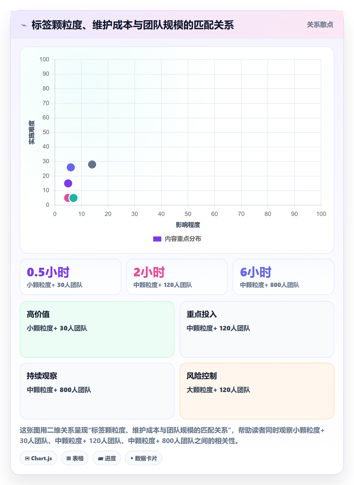Select the 持续观察 quadrant card
354x485 pixels.
point(97,391)
